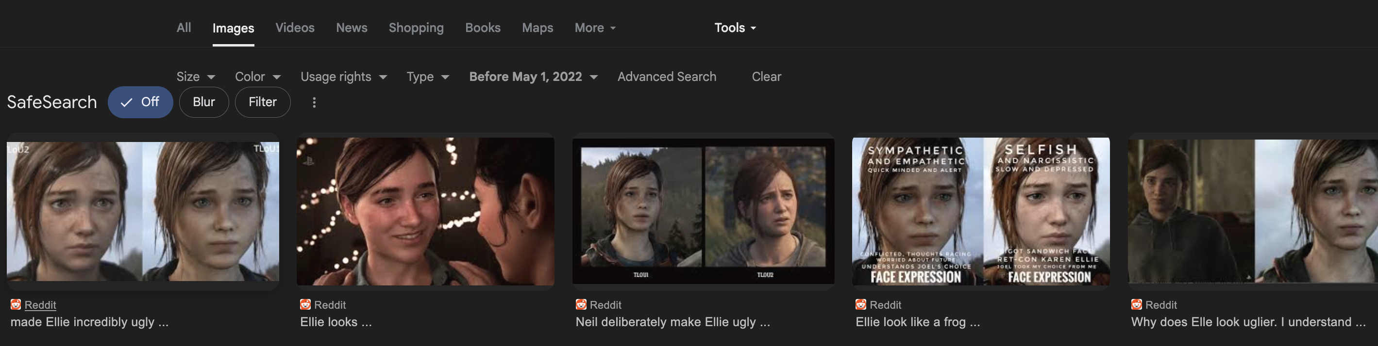Screen dimensions: 1378x346
Task: Open the Face Expression meme thumbnail
Action: tap(980, 211)
